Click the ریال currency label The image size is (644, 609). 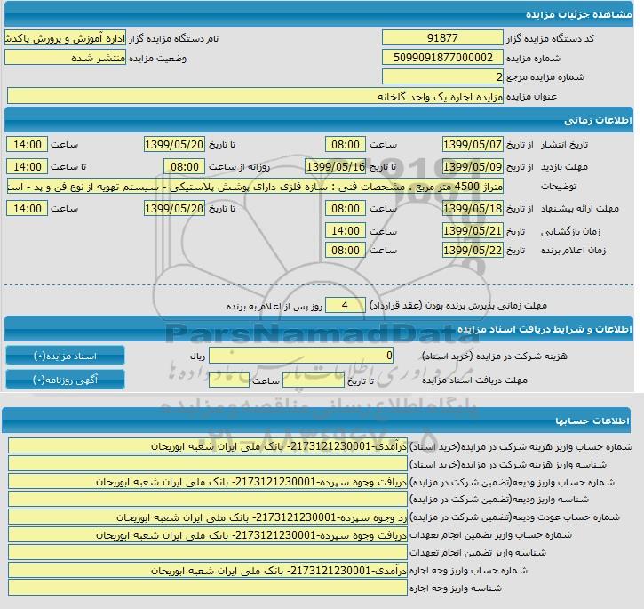(x=197, y=357)
